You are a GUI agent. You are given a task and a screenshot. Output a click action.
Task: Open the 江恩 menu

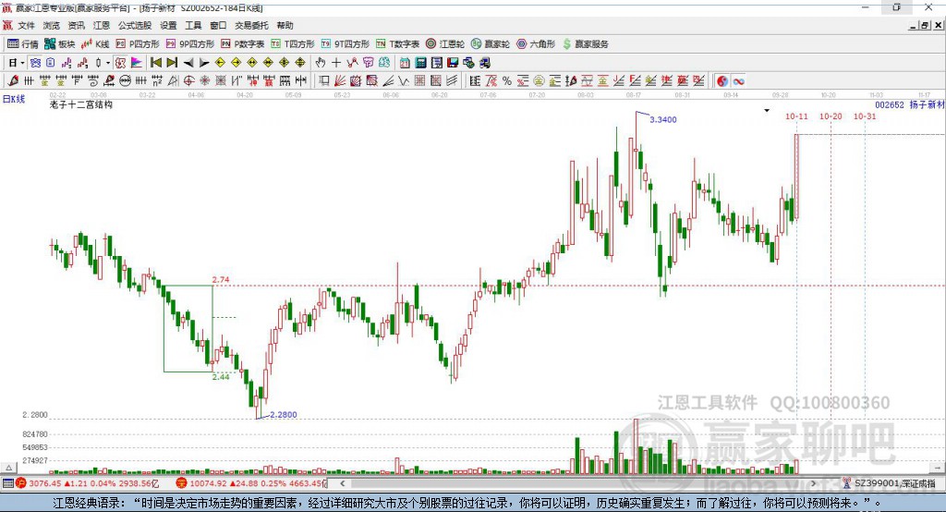coord(102,25)
